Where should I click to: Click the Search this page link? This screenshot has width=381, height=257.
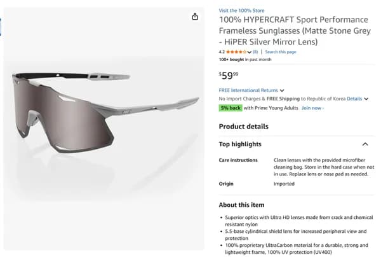coord(280,52)
